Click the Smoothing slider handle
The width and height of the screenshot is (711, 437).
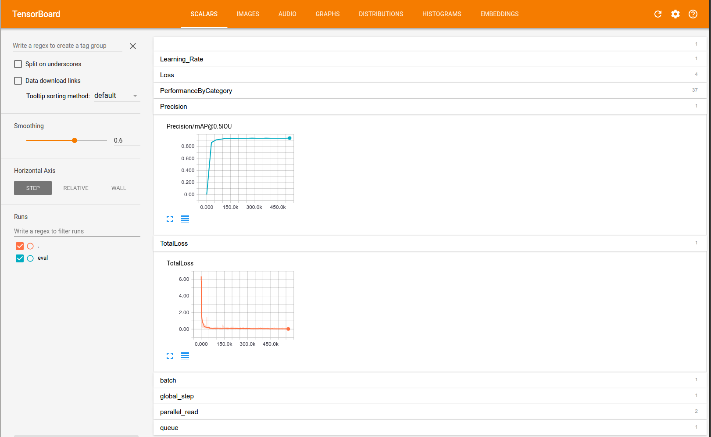pos(75,140)
